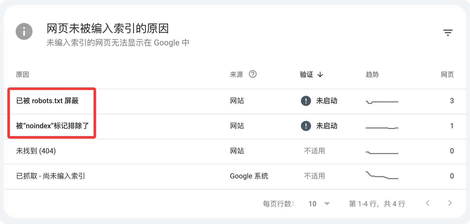
Task: Expand the rows-per-page dropdown arrow
Action: (327, 204)
